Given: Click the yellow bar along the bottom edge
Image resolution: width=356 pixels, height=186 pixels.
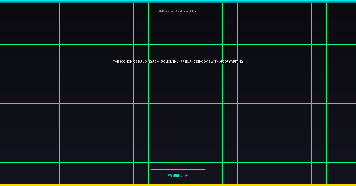Looking at the screenshot, I should pyautogui.click(x=178, y=185).
